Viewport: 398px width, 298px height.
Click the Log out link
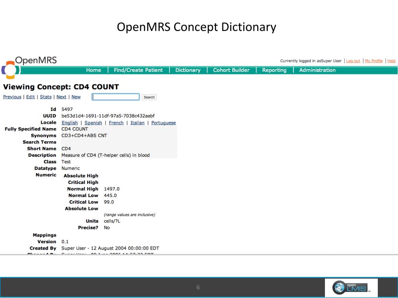[x=353, y=61]
